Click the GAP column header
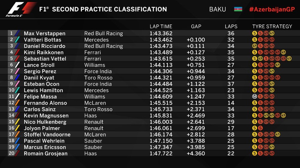The image size is (300, 168). [196, 27]
